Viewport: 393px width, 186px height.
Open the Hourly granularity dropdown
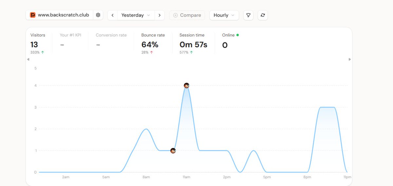(224, 15)
